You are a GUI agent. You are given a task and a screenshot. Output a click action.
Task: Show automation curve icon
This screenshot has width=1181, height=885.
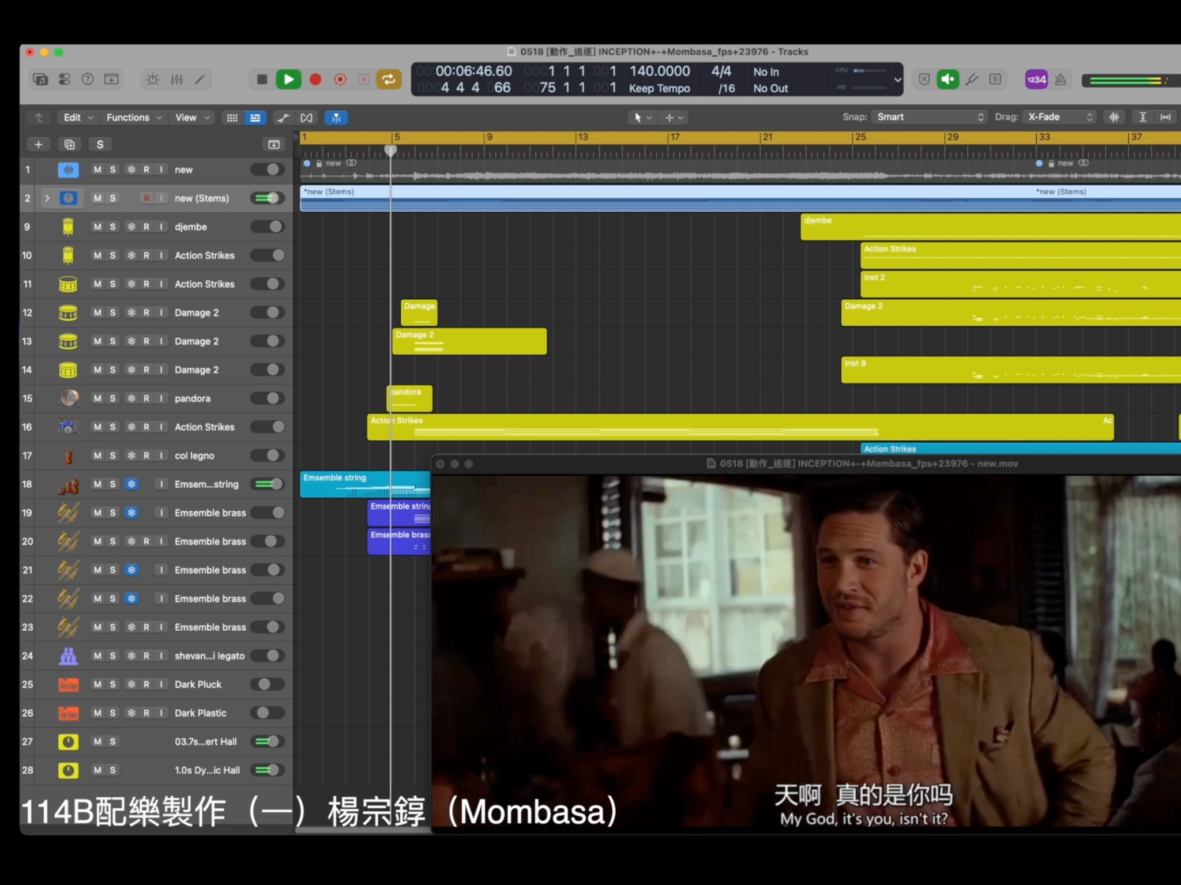[283, 118]
